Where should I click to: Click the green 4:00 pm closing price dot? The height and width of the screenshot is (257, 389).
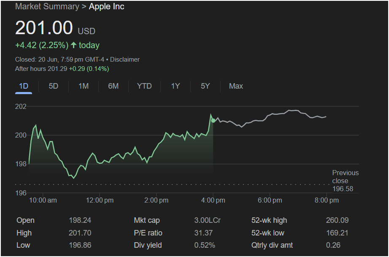coord(213,121)
